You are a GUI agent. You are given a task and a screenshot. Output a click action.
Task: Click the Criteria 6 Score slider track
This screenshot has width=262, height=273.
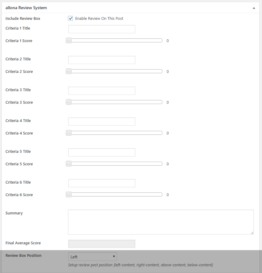pyautogui.click(x=116, y=195)
